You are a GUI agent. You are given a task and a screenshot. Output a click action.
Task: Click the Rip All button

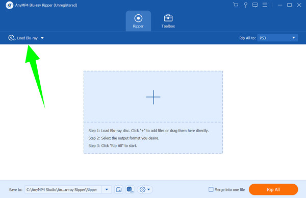[273, 189]
